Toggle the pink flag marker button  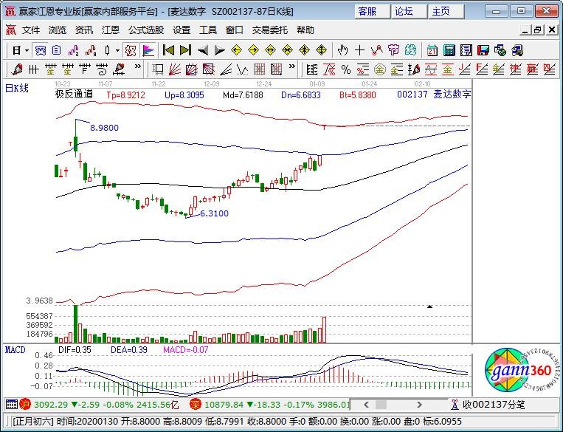[148, 51]
